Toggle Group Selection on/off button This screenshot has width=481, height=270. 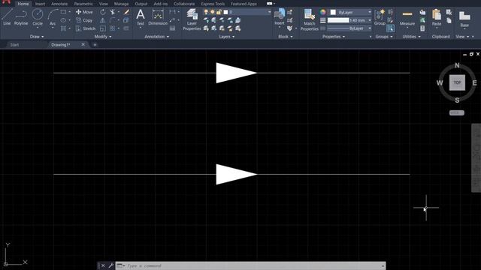tap(390, 28)
